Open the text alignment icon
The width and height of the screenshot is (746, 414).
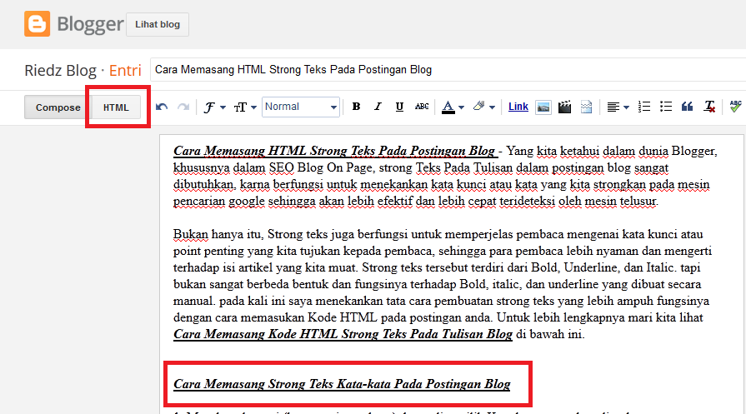tap(613, 107)
